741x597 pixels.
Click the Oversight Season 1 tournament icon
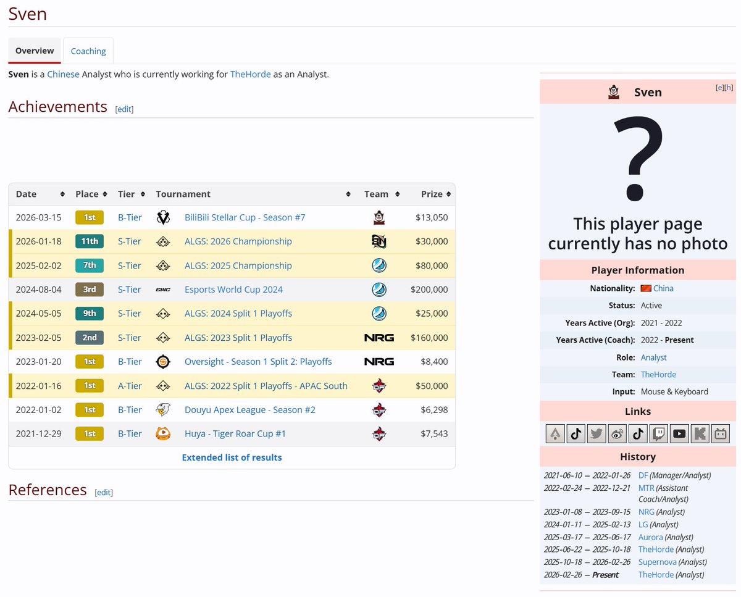163,362
